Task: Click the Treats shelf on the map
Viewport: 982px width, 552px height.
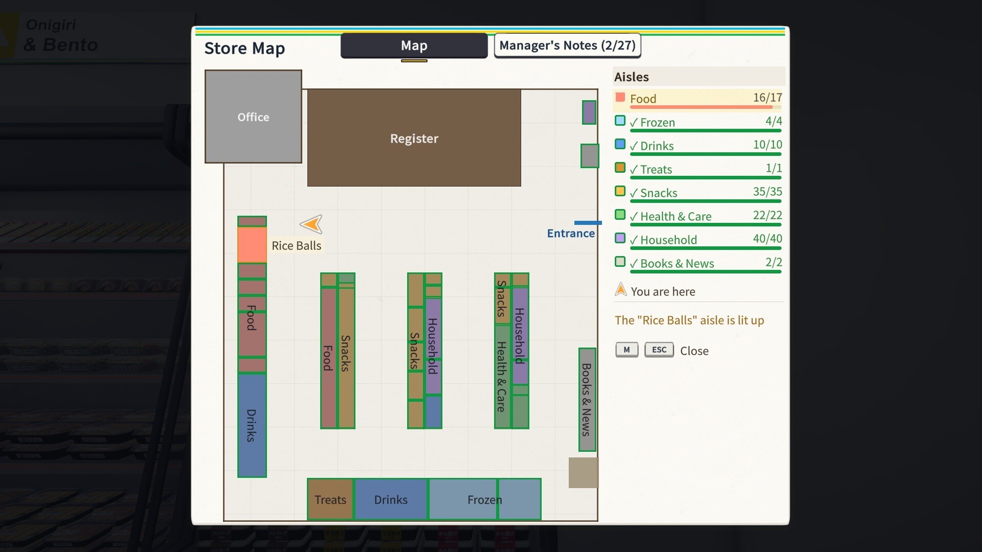Action: click(330, 499)
